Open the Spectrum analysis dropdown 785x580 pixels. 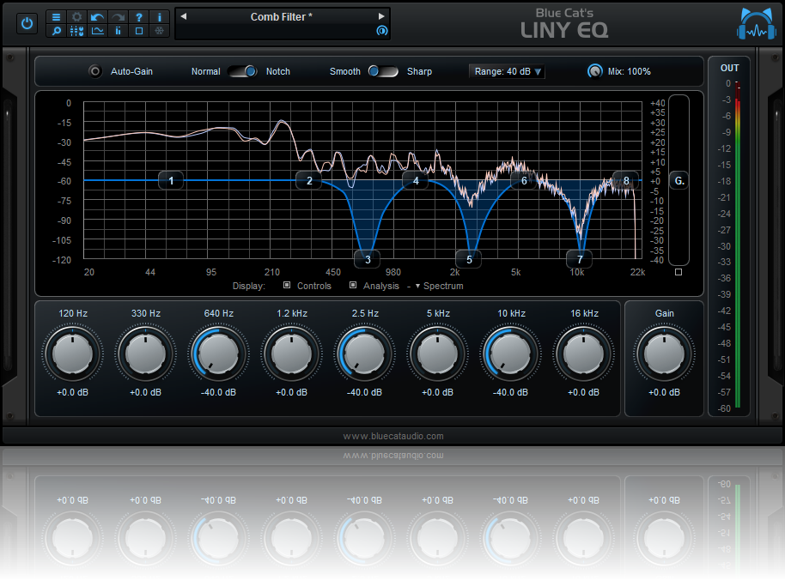pos(439,286)
